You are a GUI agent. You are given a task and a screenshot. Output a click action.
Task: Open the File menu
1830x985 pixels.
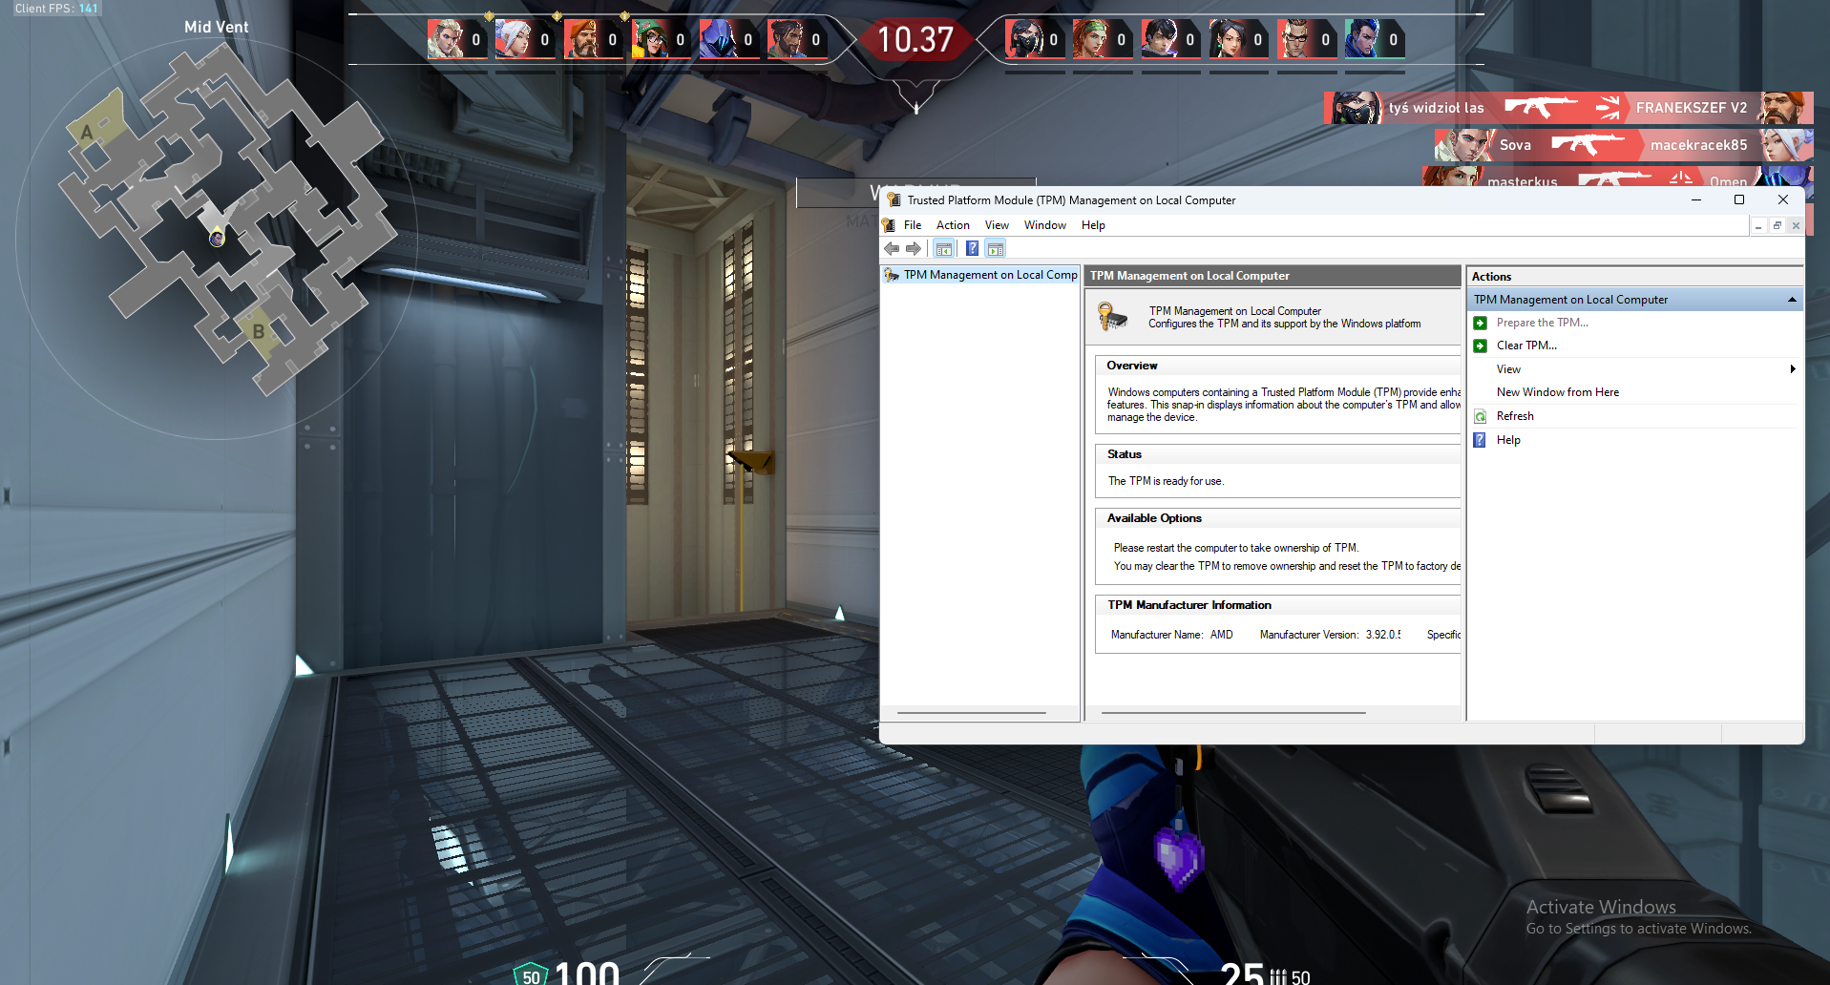pos(913,225)
